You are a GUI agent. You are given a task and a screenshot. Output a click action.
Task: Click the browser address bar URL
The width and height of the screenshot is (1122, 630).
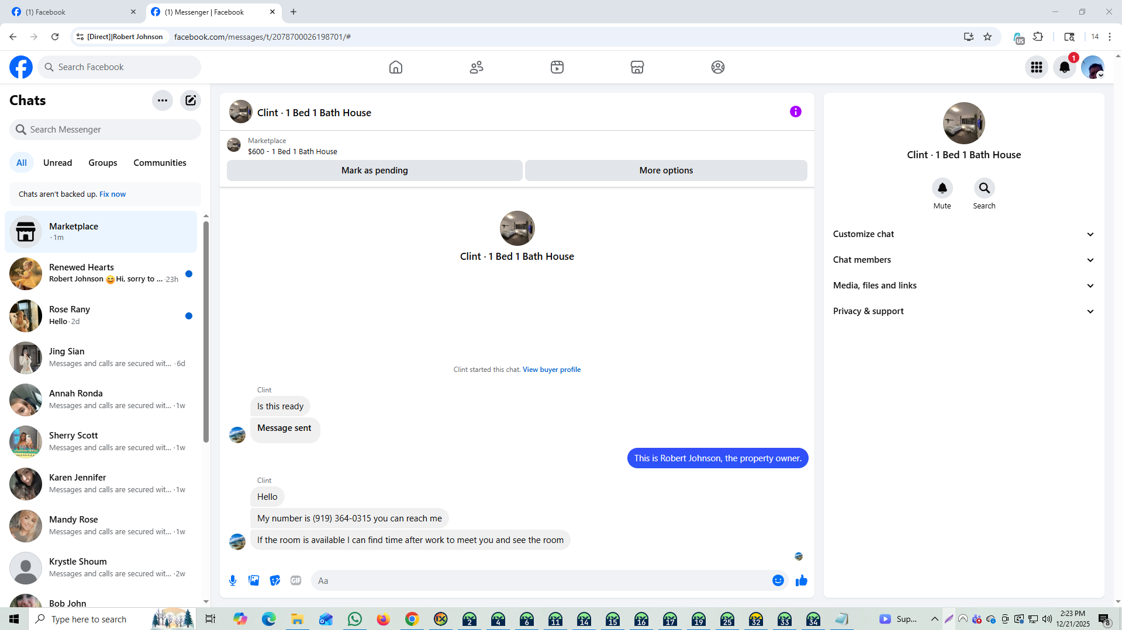pos(263,37)
